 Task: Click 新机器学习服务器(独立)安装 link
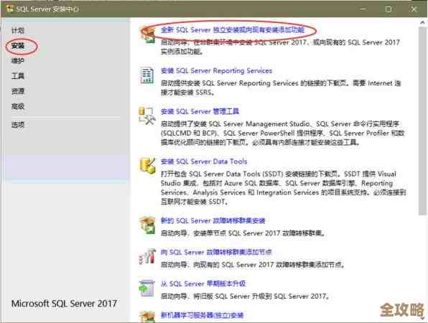pos(202,315)
